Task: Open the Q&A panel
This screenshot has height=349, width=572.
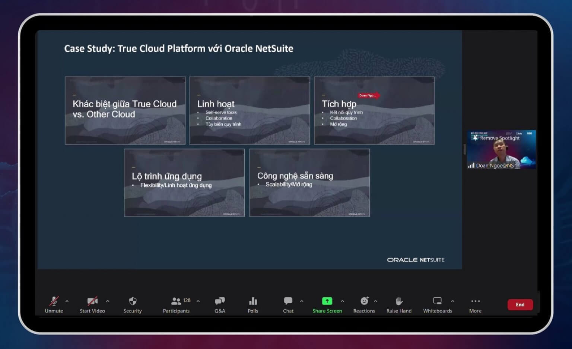Action: point(220,305)
